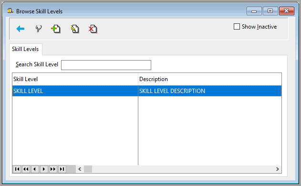301x186 pixels.
Task: Delete the selected skill level record
Action: tap(93, 29)
